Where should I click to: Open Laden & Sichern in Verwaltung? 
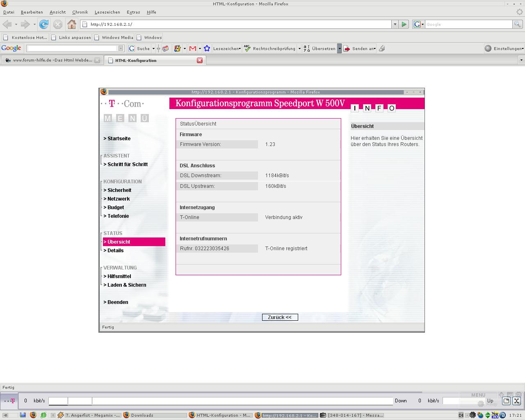click(x=126, y=285)
